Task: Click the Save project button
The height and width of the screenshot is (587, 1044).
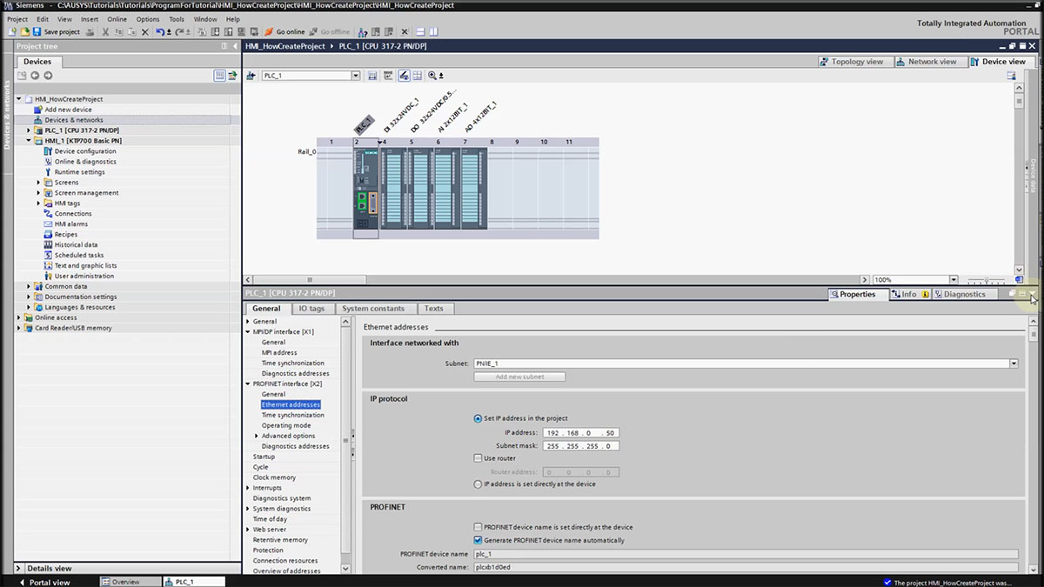Action: 57,31
